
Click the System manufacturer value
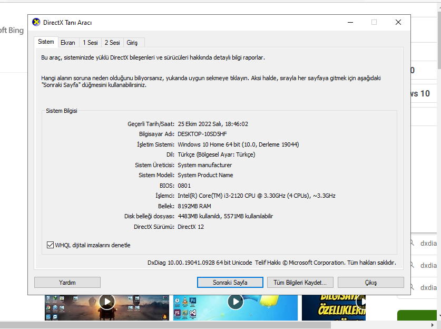pyautogui.click(x=205, y=165)
